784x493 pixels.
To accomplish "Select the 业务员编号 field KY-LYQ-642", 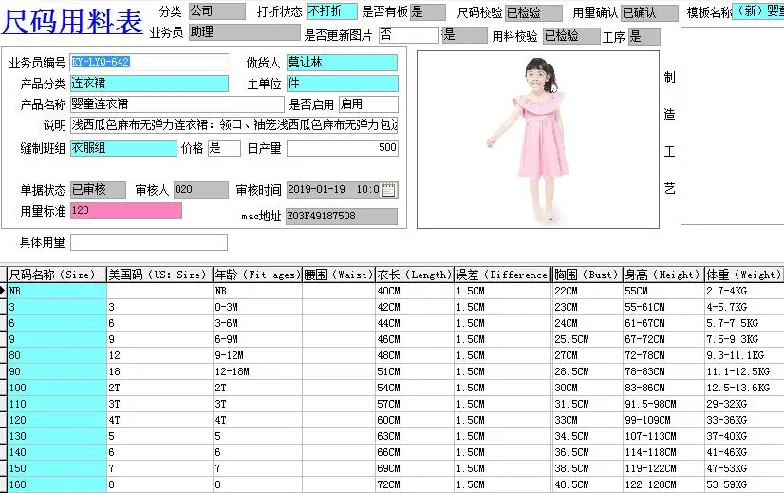I will click(149, 62).
